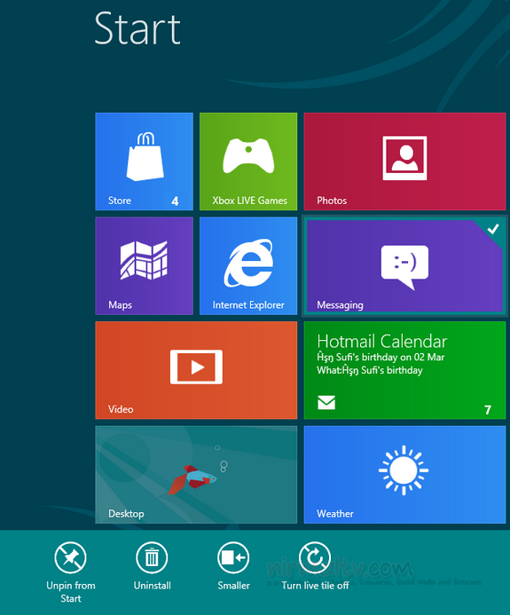Click the Smaller resize icon
This screenshot has width=510, height=615.
coord(233,557)
